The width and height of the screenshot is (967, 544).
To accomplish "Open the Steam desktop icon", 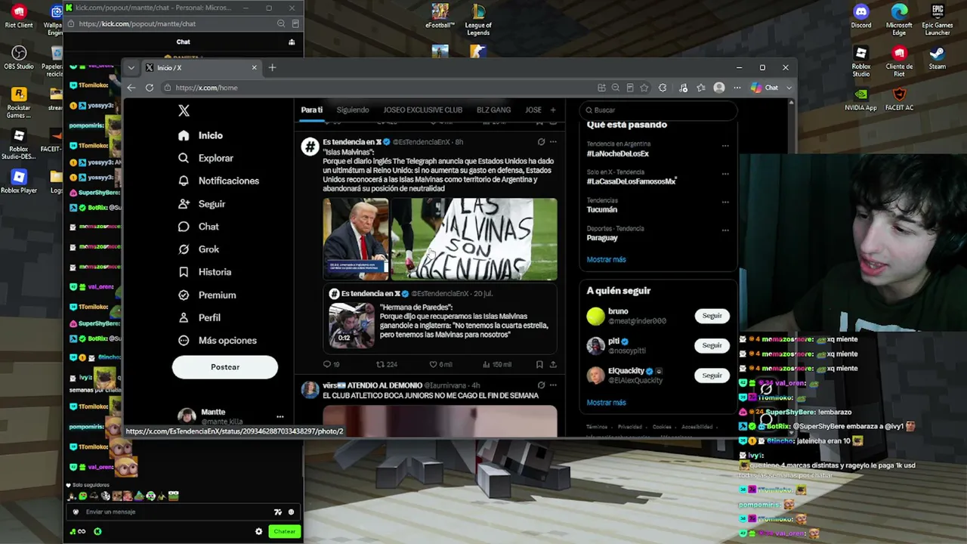I will click(938, 58).
